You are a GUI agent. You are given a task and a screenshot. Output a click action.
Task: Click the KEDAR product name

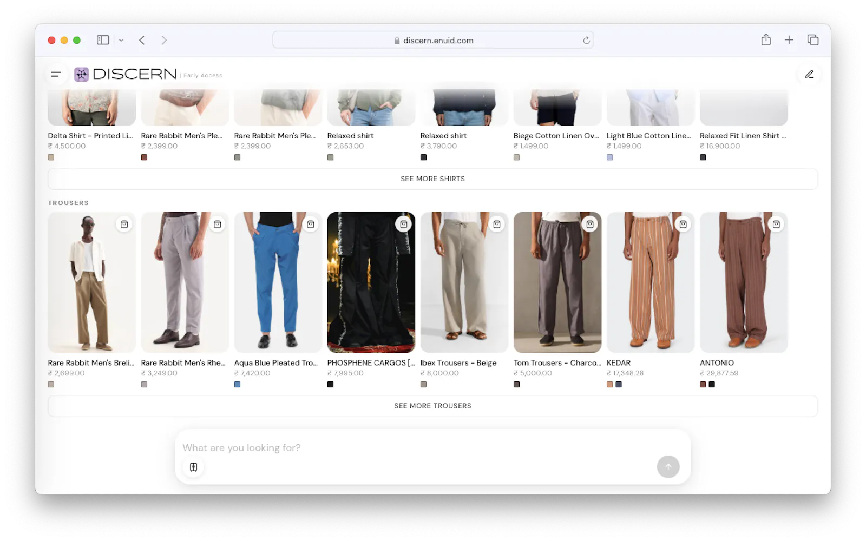pos(618,363)
